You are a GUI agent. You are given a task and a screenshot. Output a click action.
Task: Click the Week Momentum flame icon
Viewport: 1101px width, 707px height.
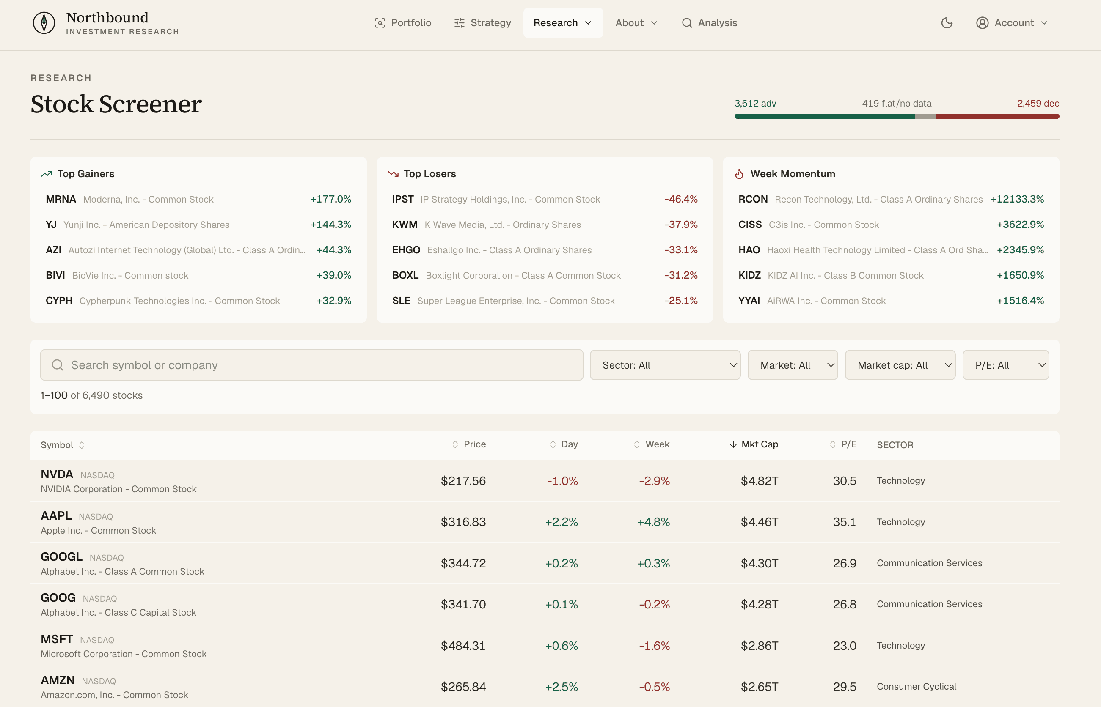coord(739,174)
